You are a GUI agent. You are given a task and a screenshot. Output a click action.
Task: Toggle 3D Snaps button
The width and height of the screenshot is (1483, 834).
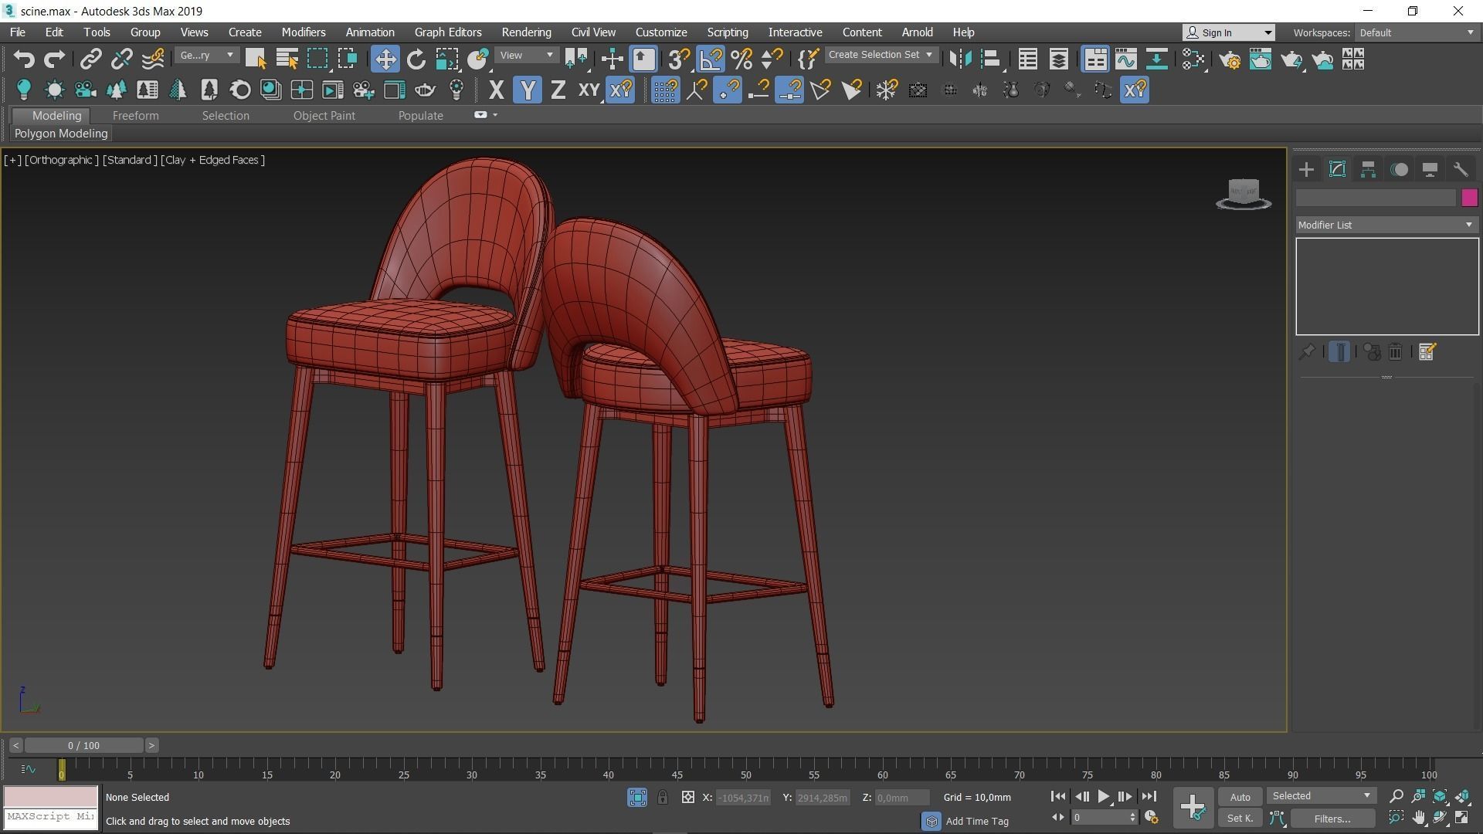(679, 59)
